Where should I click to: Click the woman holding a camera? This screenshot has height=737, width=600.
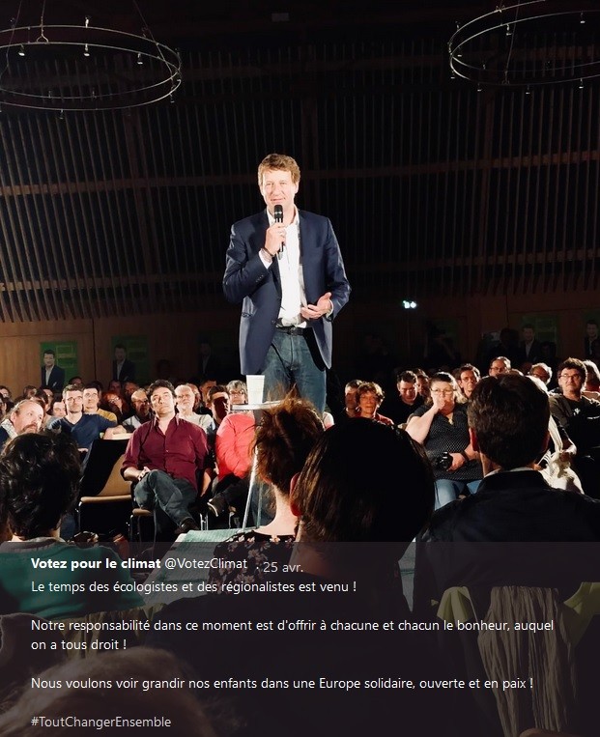tap(444, 438)
